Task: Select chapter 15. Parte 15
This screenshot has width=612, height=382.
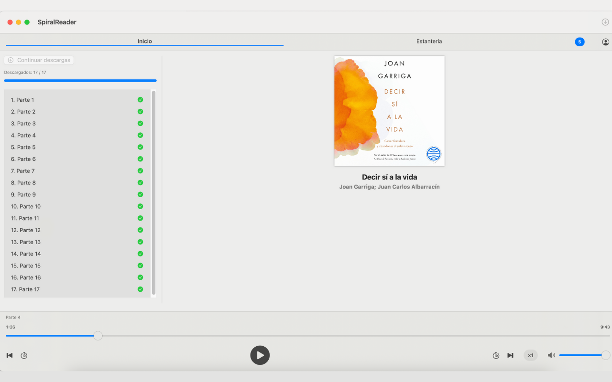Action: (x=77, y=266)
